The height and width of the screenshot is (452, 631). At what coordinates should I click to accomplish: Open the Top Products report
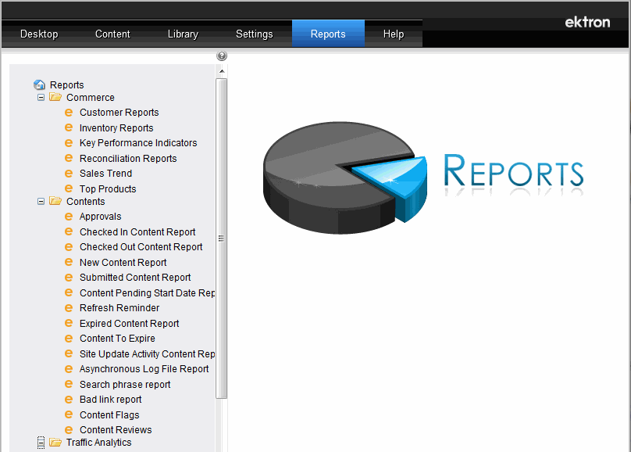pos(108,189)
